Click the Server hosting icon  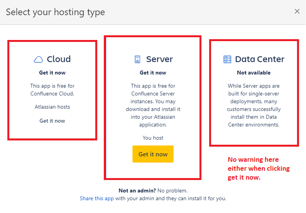138,59
